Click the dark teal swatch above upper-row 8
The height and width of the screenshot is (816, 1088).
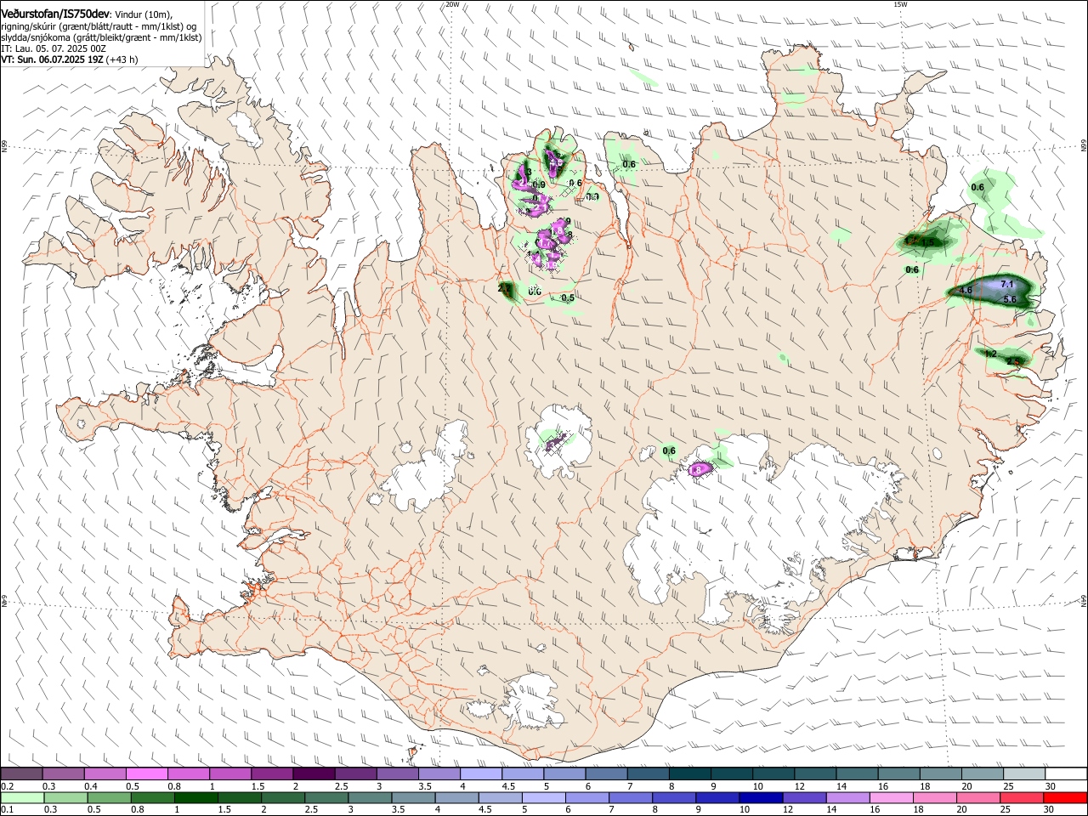point(688,774)
